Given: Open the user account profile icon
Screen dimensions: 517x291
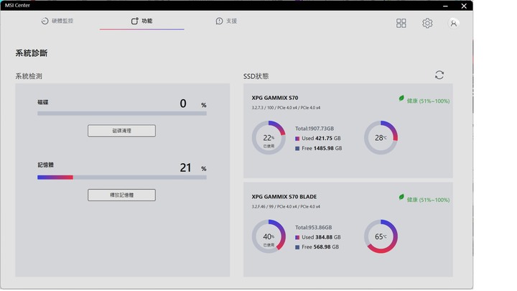Looking at the screenshot, I should [x=454, y=23].
